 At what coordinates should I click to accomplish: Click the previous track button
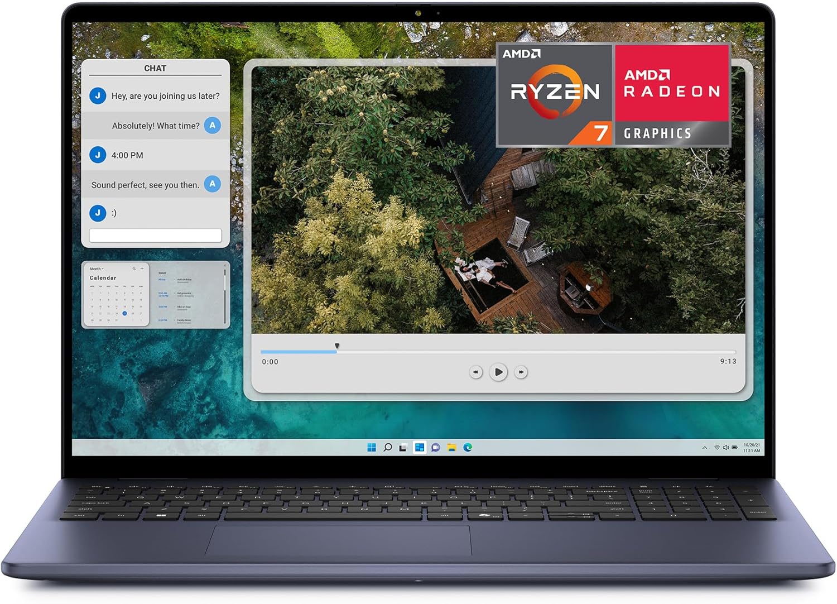[475, 372]
